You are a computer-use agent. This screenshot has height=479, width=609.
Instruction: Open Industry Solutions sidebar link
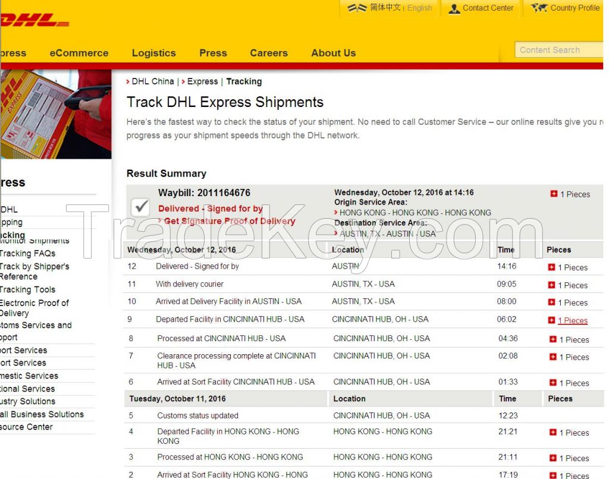[27, 401]
